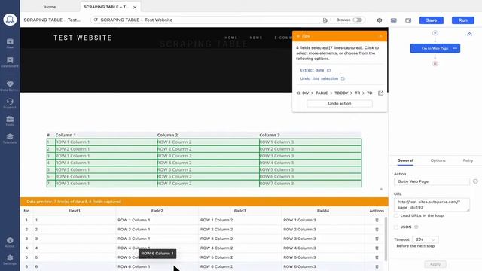Viewport: 482px width, 271px height.
Task: Toggle the Browse mode switch
Action: coord(357,20)
